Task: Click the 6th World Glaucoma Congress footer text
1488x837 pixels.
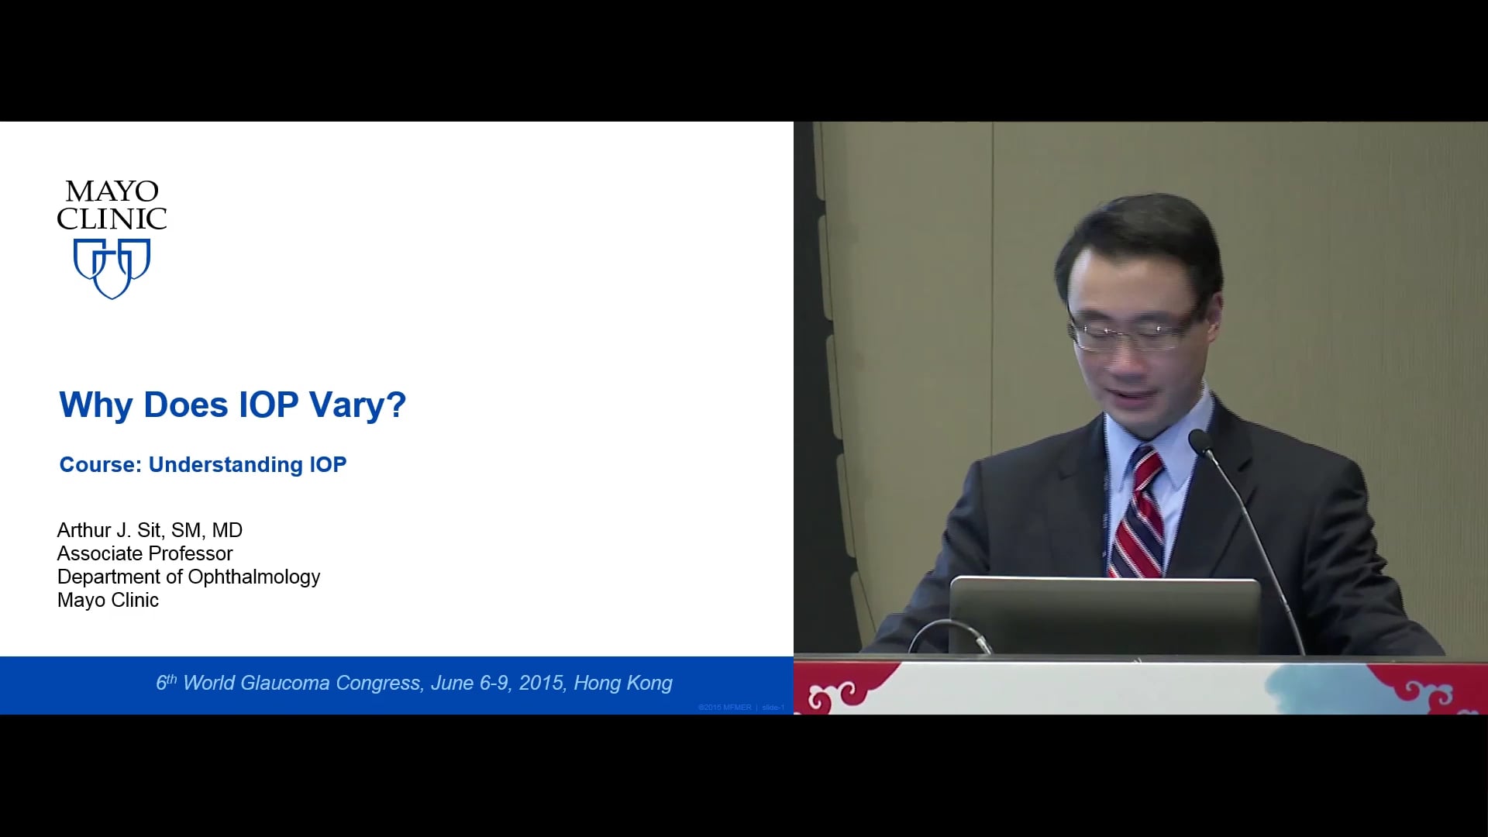Action: [414, 683]
